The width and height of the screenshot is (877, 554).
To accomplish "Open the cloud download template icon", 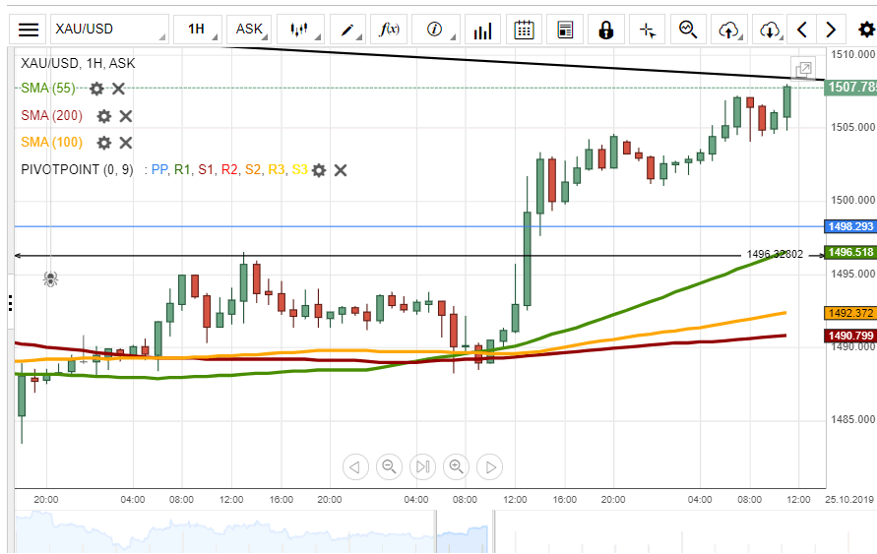I will pos(770,30).
